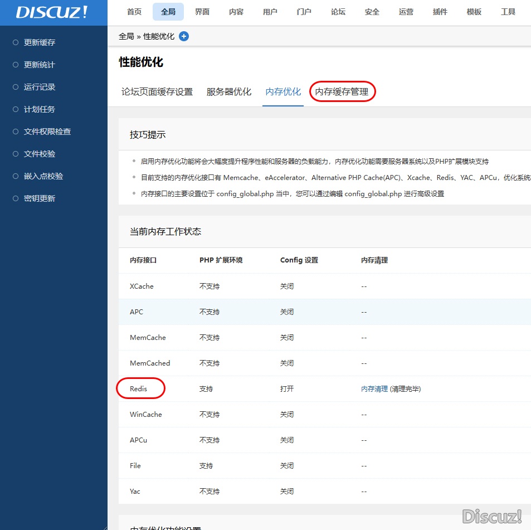Open the 首页 top navigation menu
This screenshot has width=531, height=530.
(134, 12)
